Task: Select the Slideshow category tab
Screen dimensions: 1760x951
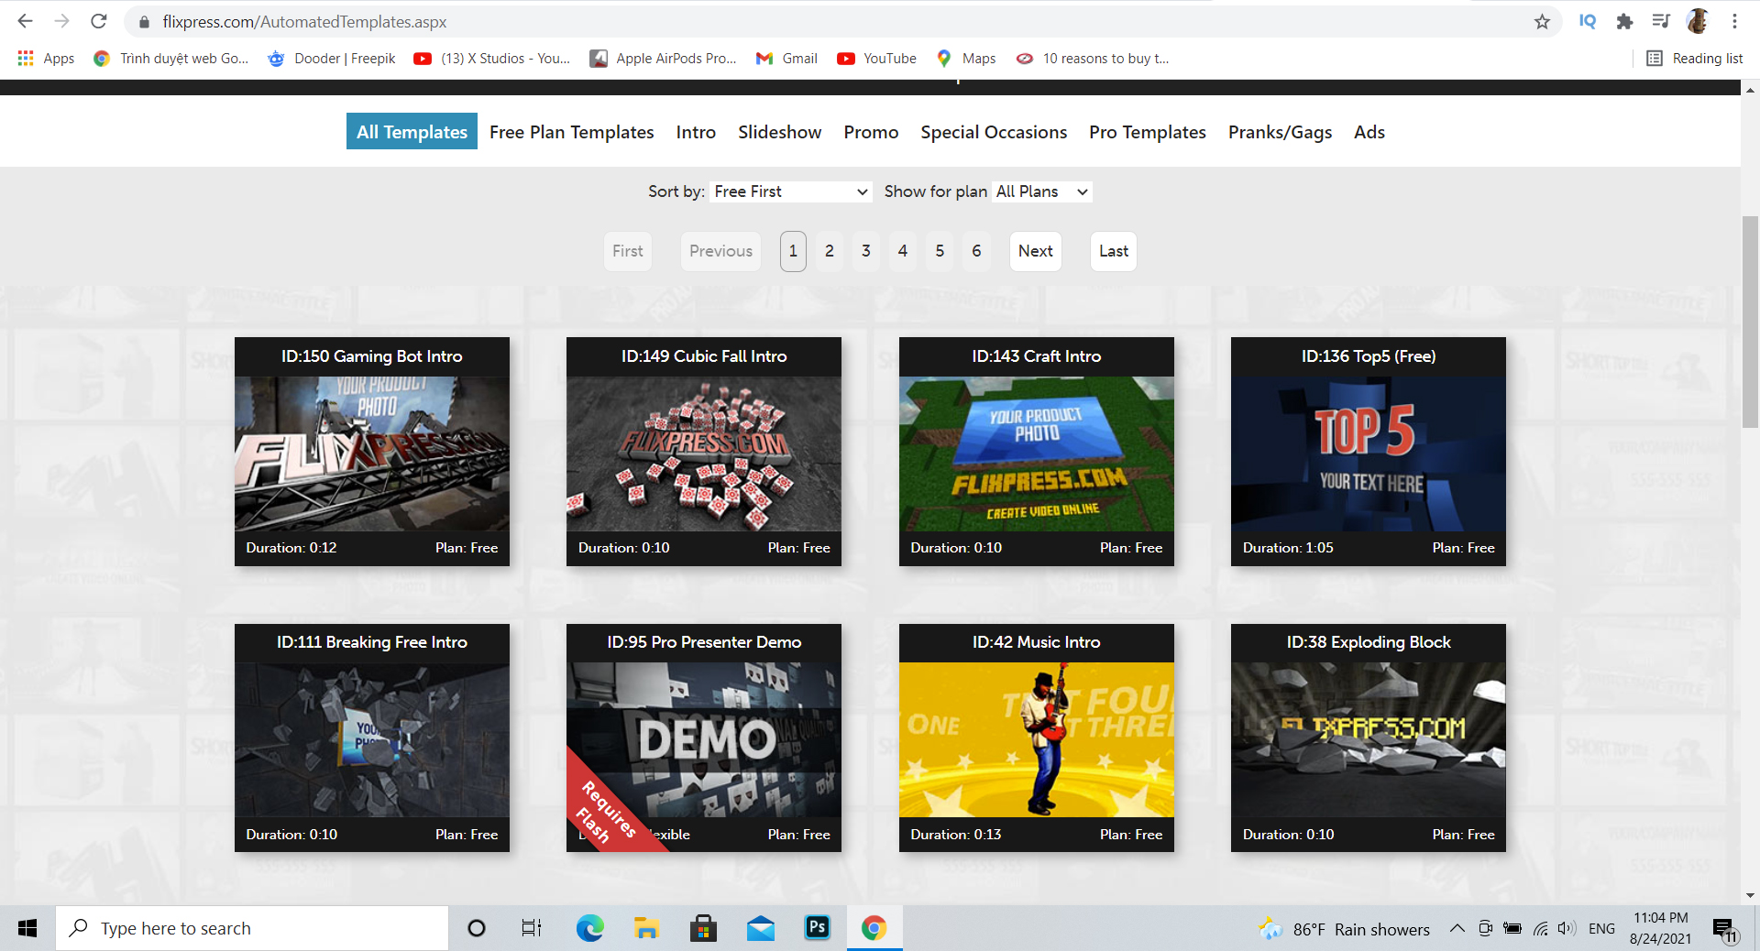Action: click(x=779, y=132)
